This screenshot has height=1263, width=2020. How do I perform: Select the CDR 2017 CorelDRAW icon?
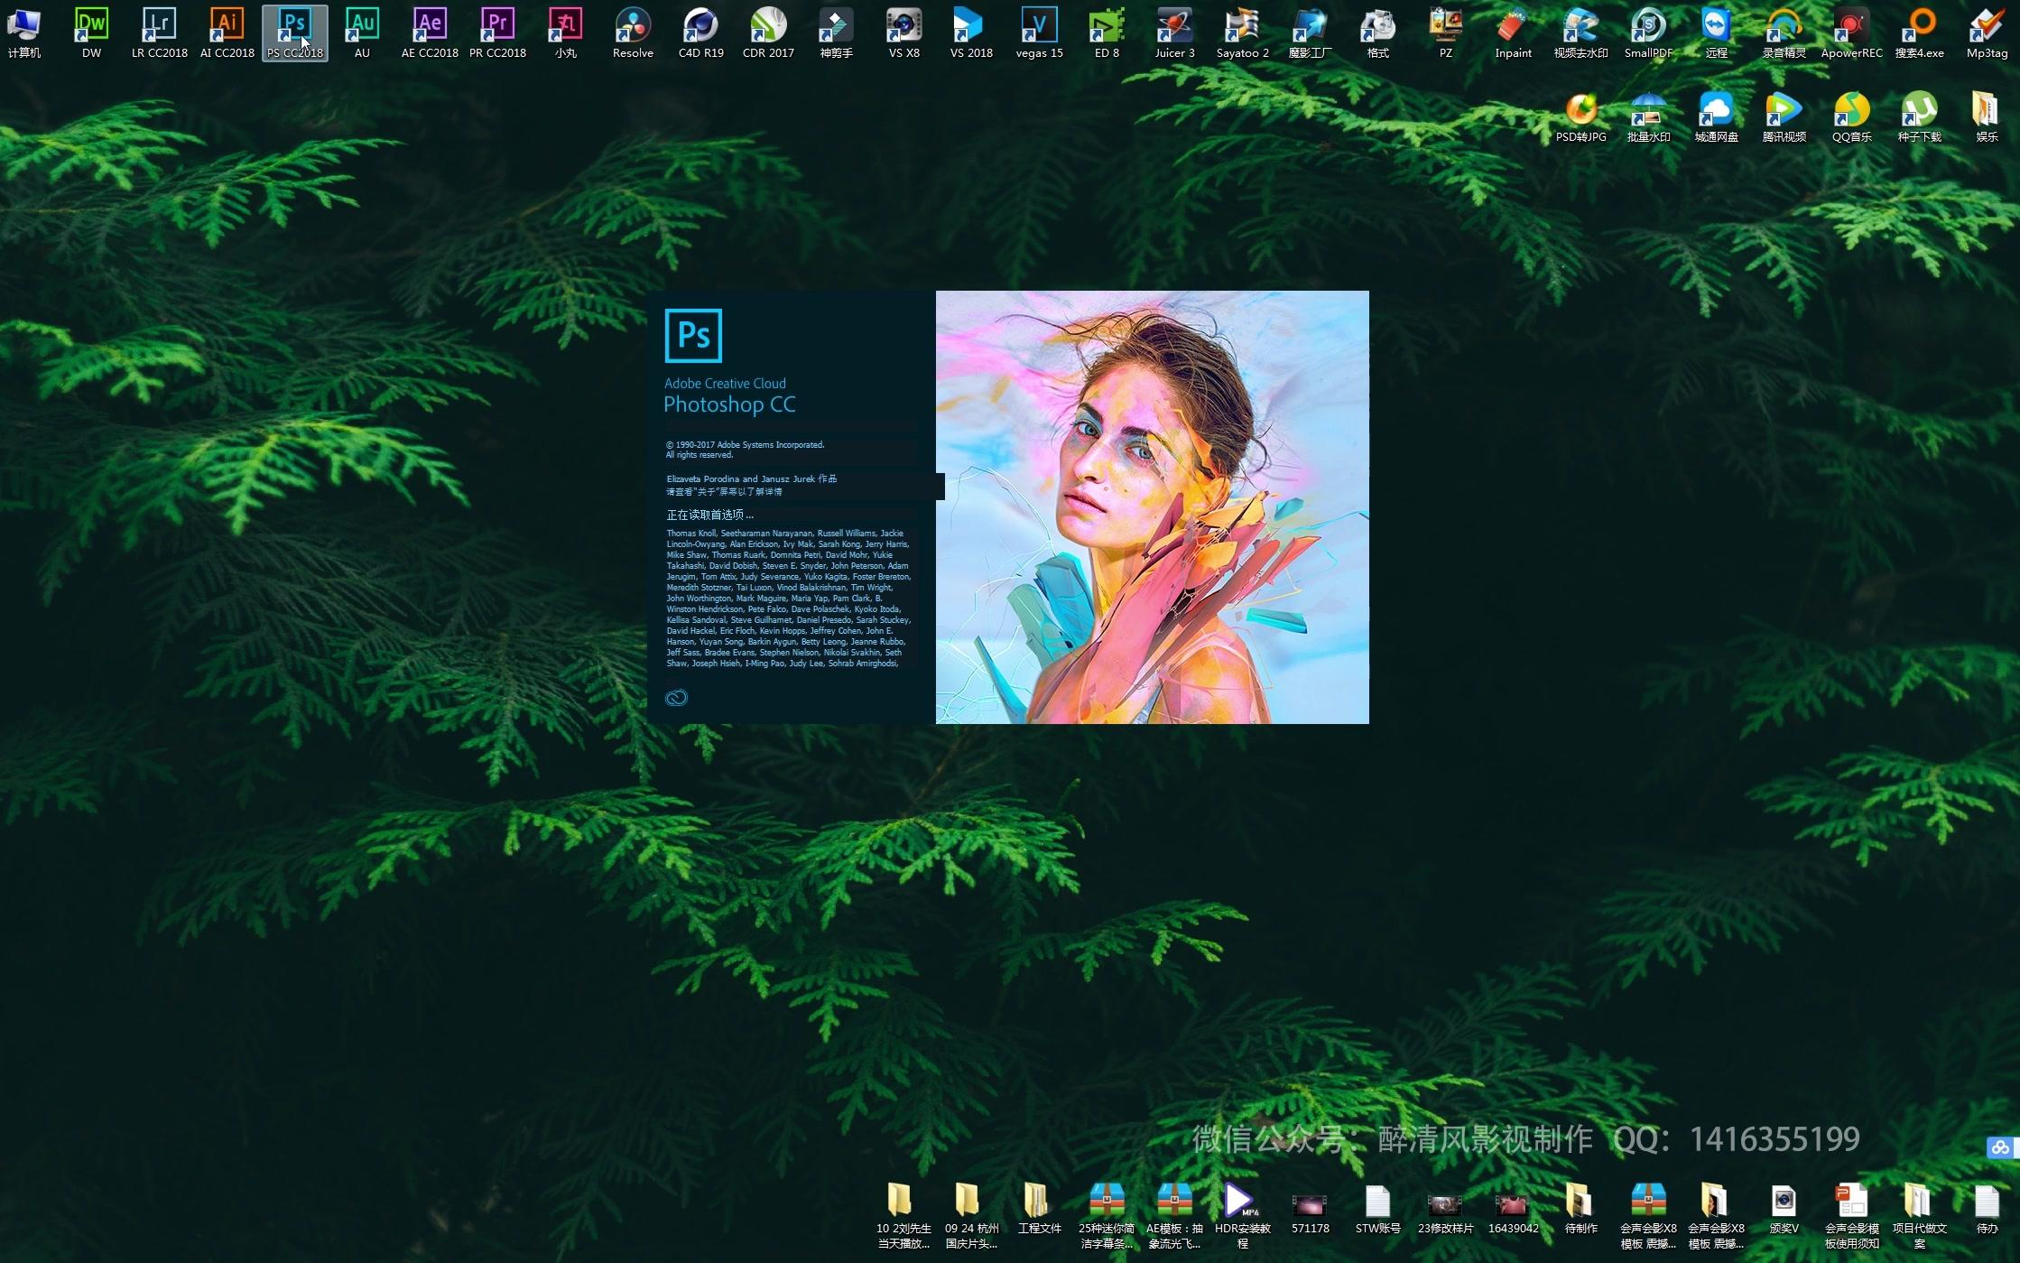click(768, 27)
